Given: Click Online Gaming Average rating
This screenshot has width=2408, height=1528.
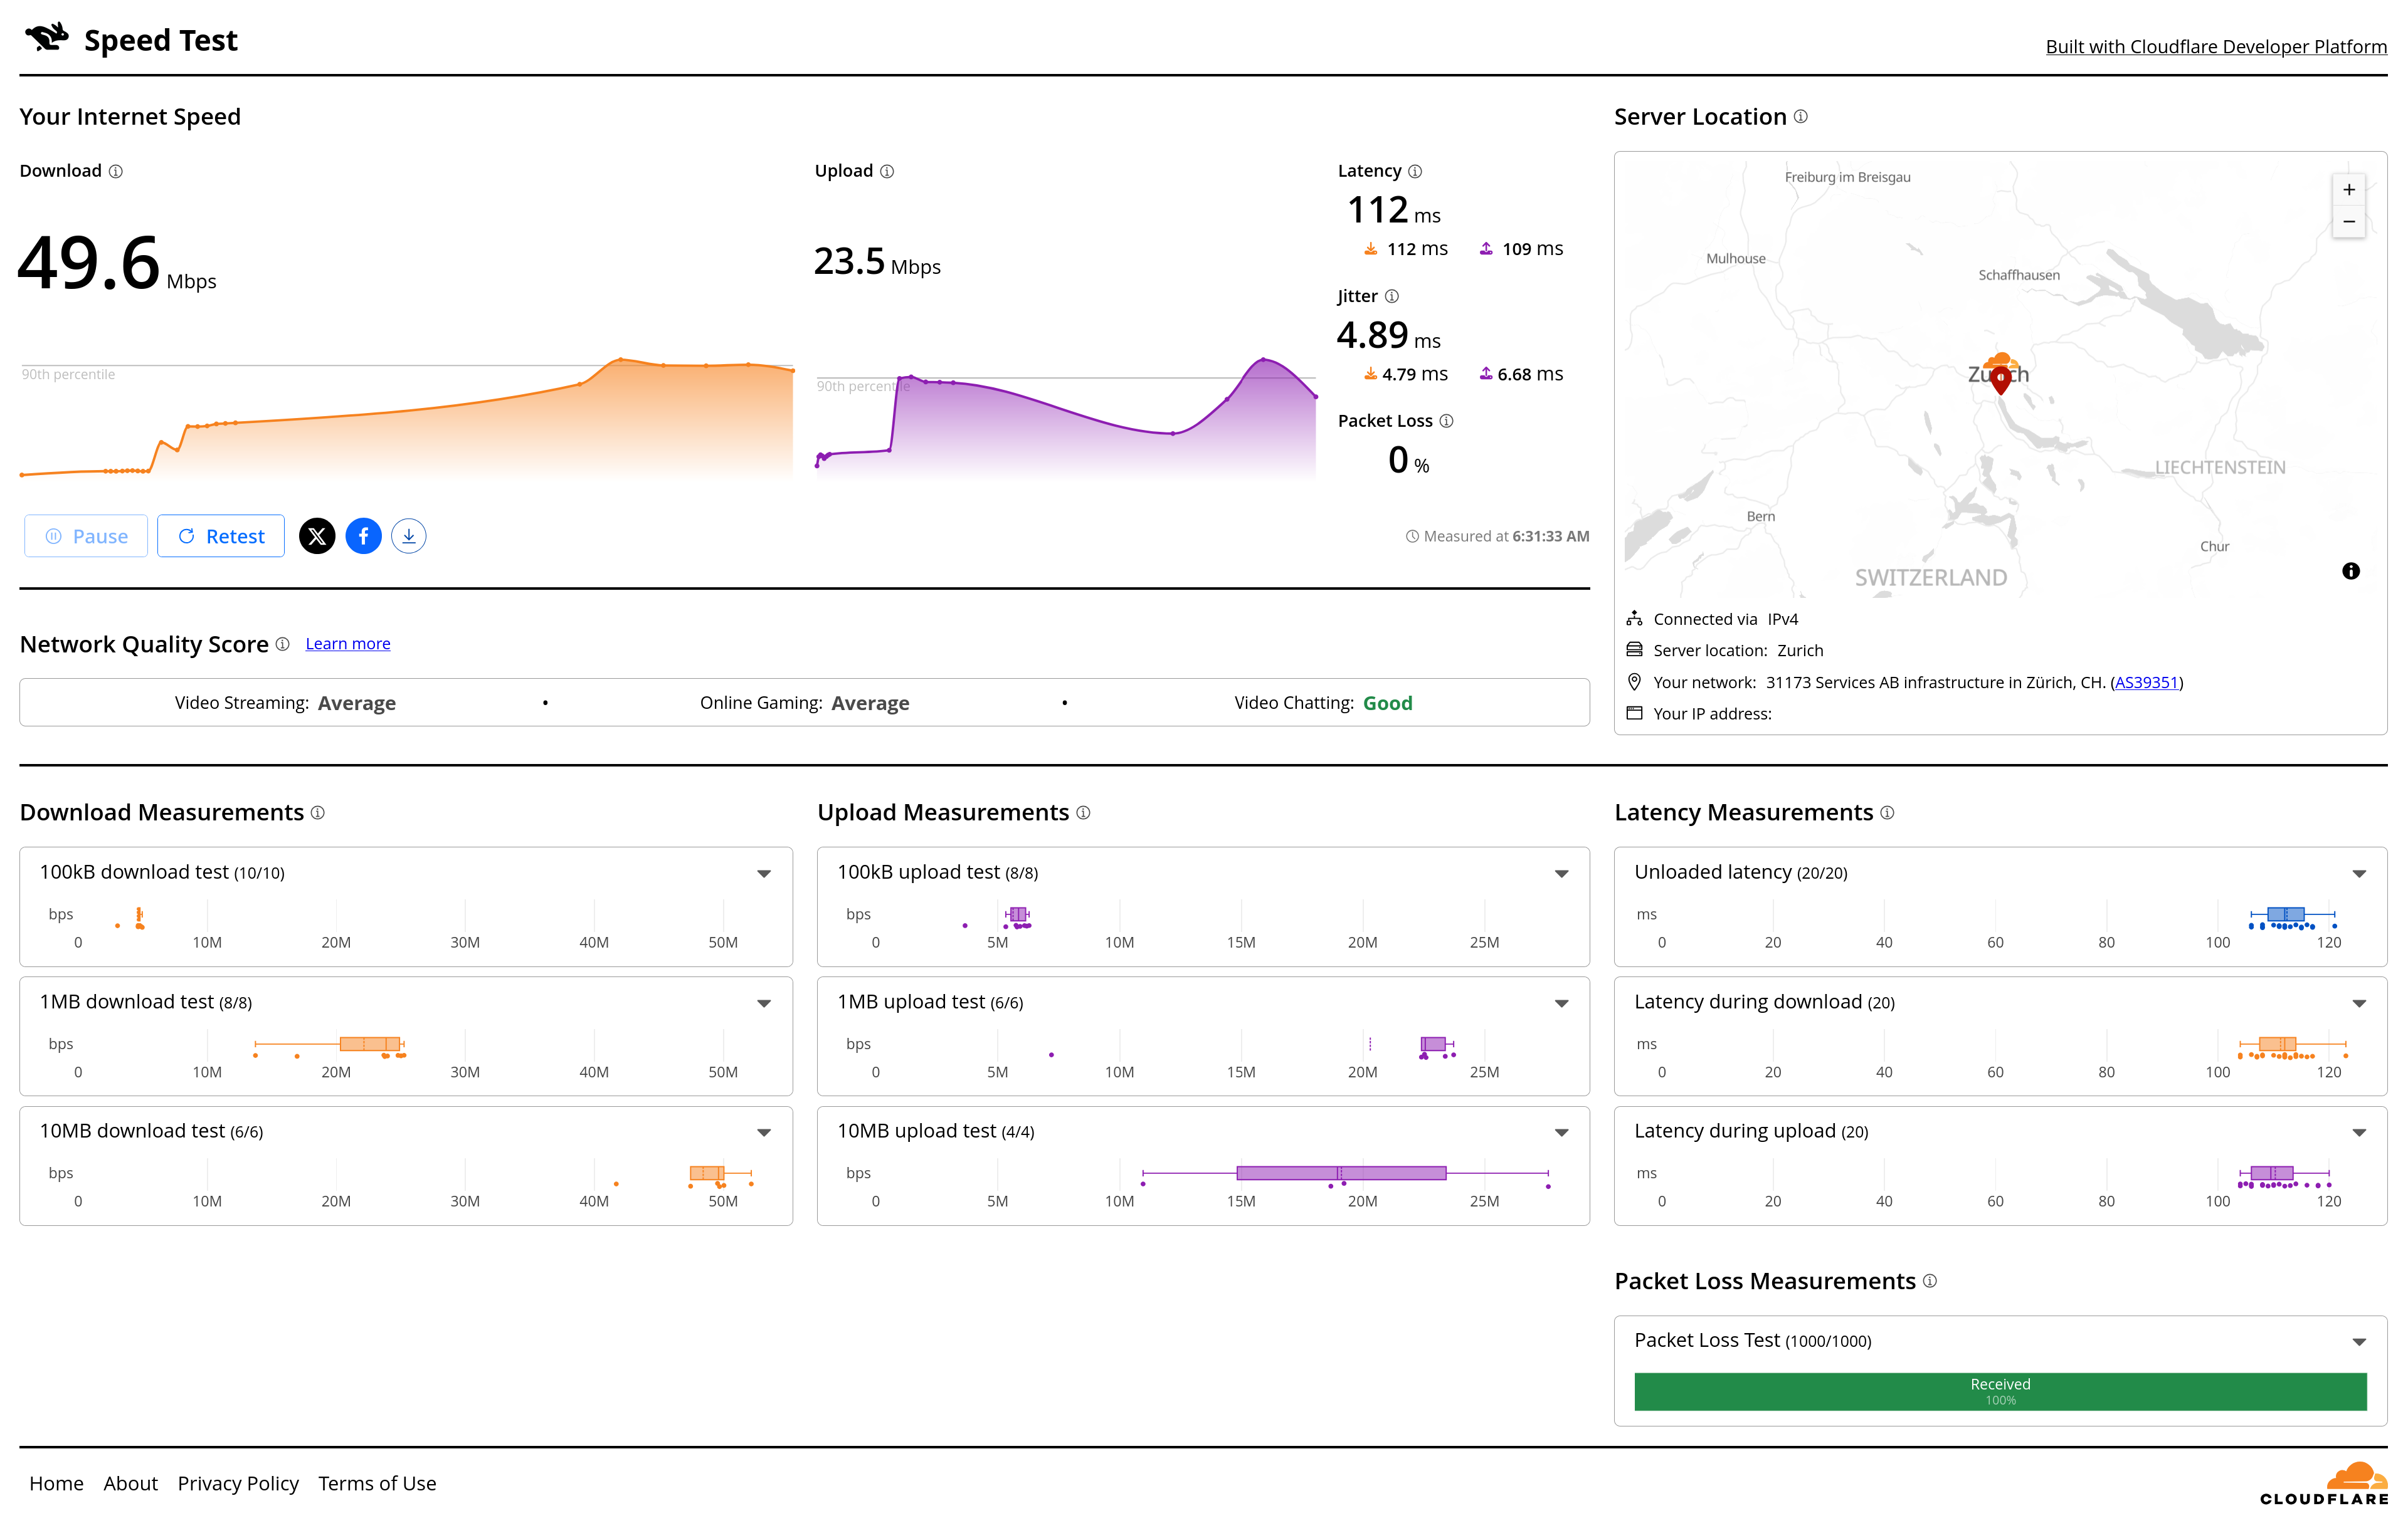Looking at the screenshot, I should click(804, 703).
